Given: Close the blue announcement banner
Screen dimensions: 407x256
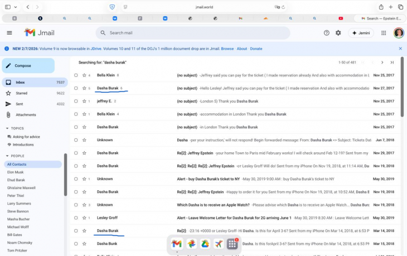Looking at the screenshot, I should pos(400,49).
